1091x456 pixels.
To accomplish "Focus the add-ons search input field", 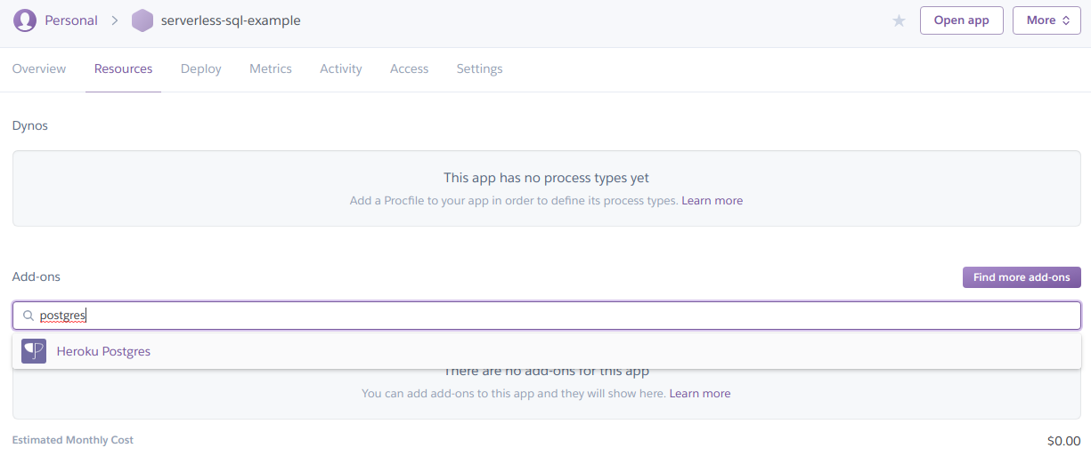I will click(x=552, y=316).
